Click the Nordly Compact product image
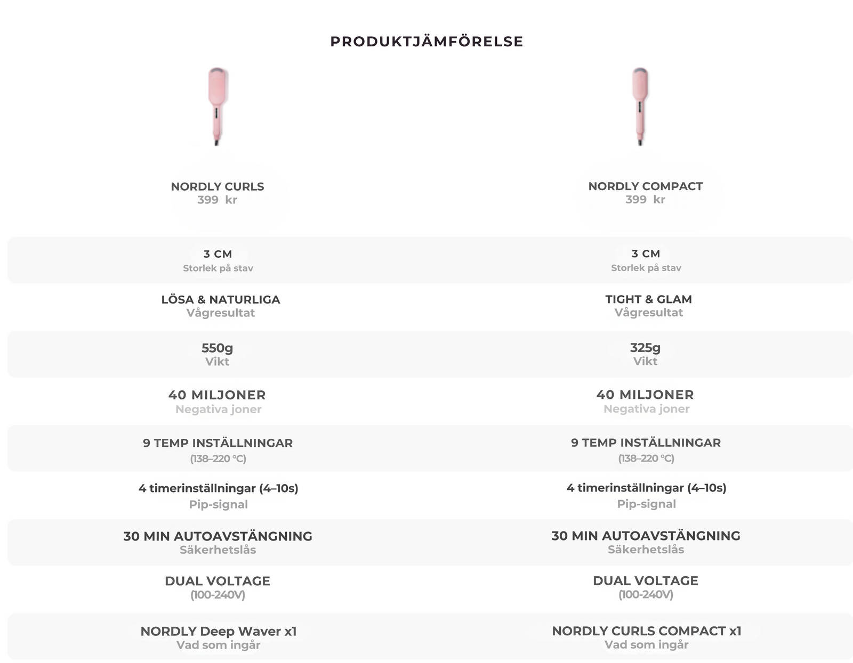Image resolution: width=853 pixels, height=663 pixels. click(640, 107)
